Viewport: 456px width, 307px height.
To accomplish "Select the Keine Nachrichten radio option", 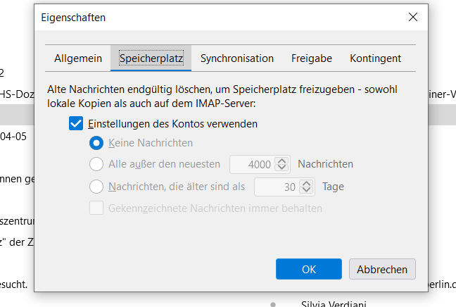I will point(97,143).
